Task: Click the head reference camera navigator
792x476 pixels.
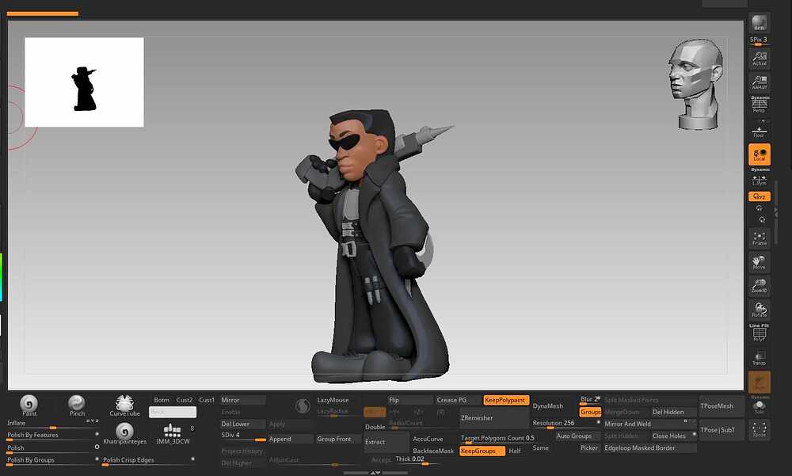Action: (x=696, y=85)
